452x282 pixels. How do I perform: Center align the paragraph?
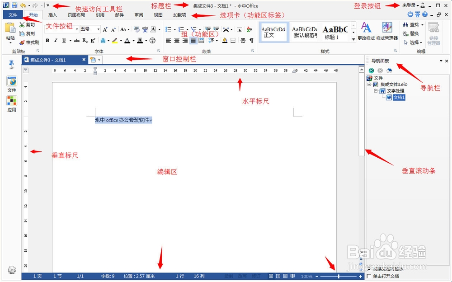point(177,41)
